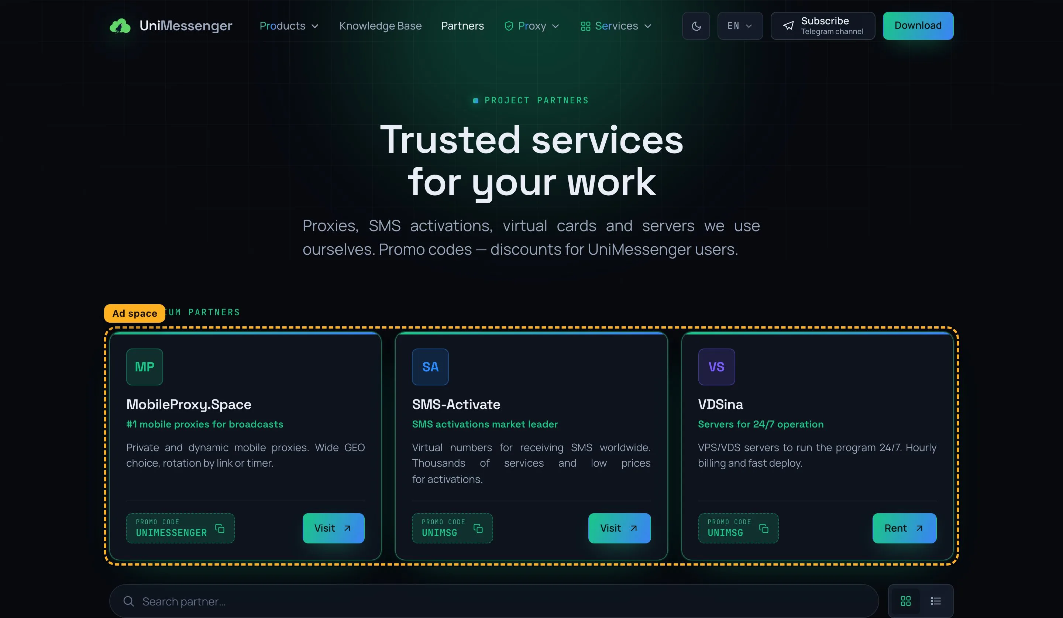1063x618 pixels.
Task: Visit the SMS-Activate partner site
Action: (x=619, y=528)
